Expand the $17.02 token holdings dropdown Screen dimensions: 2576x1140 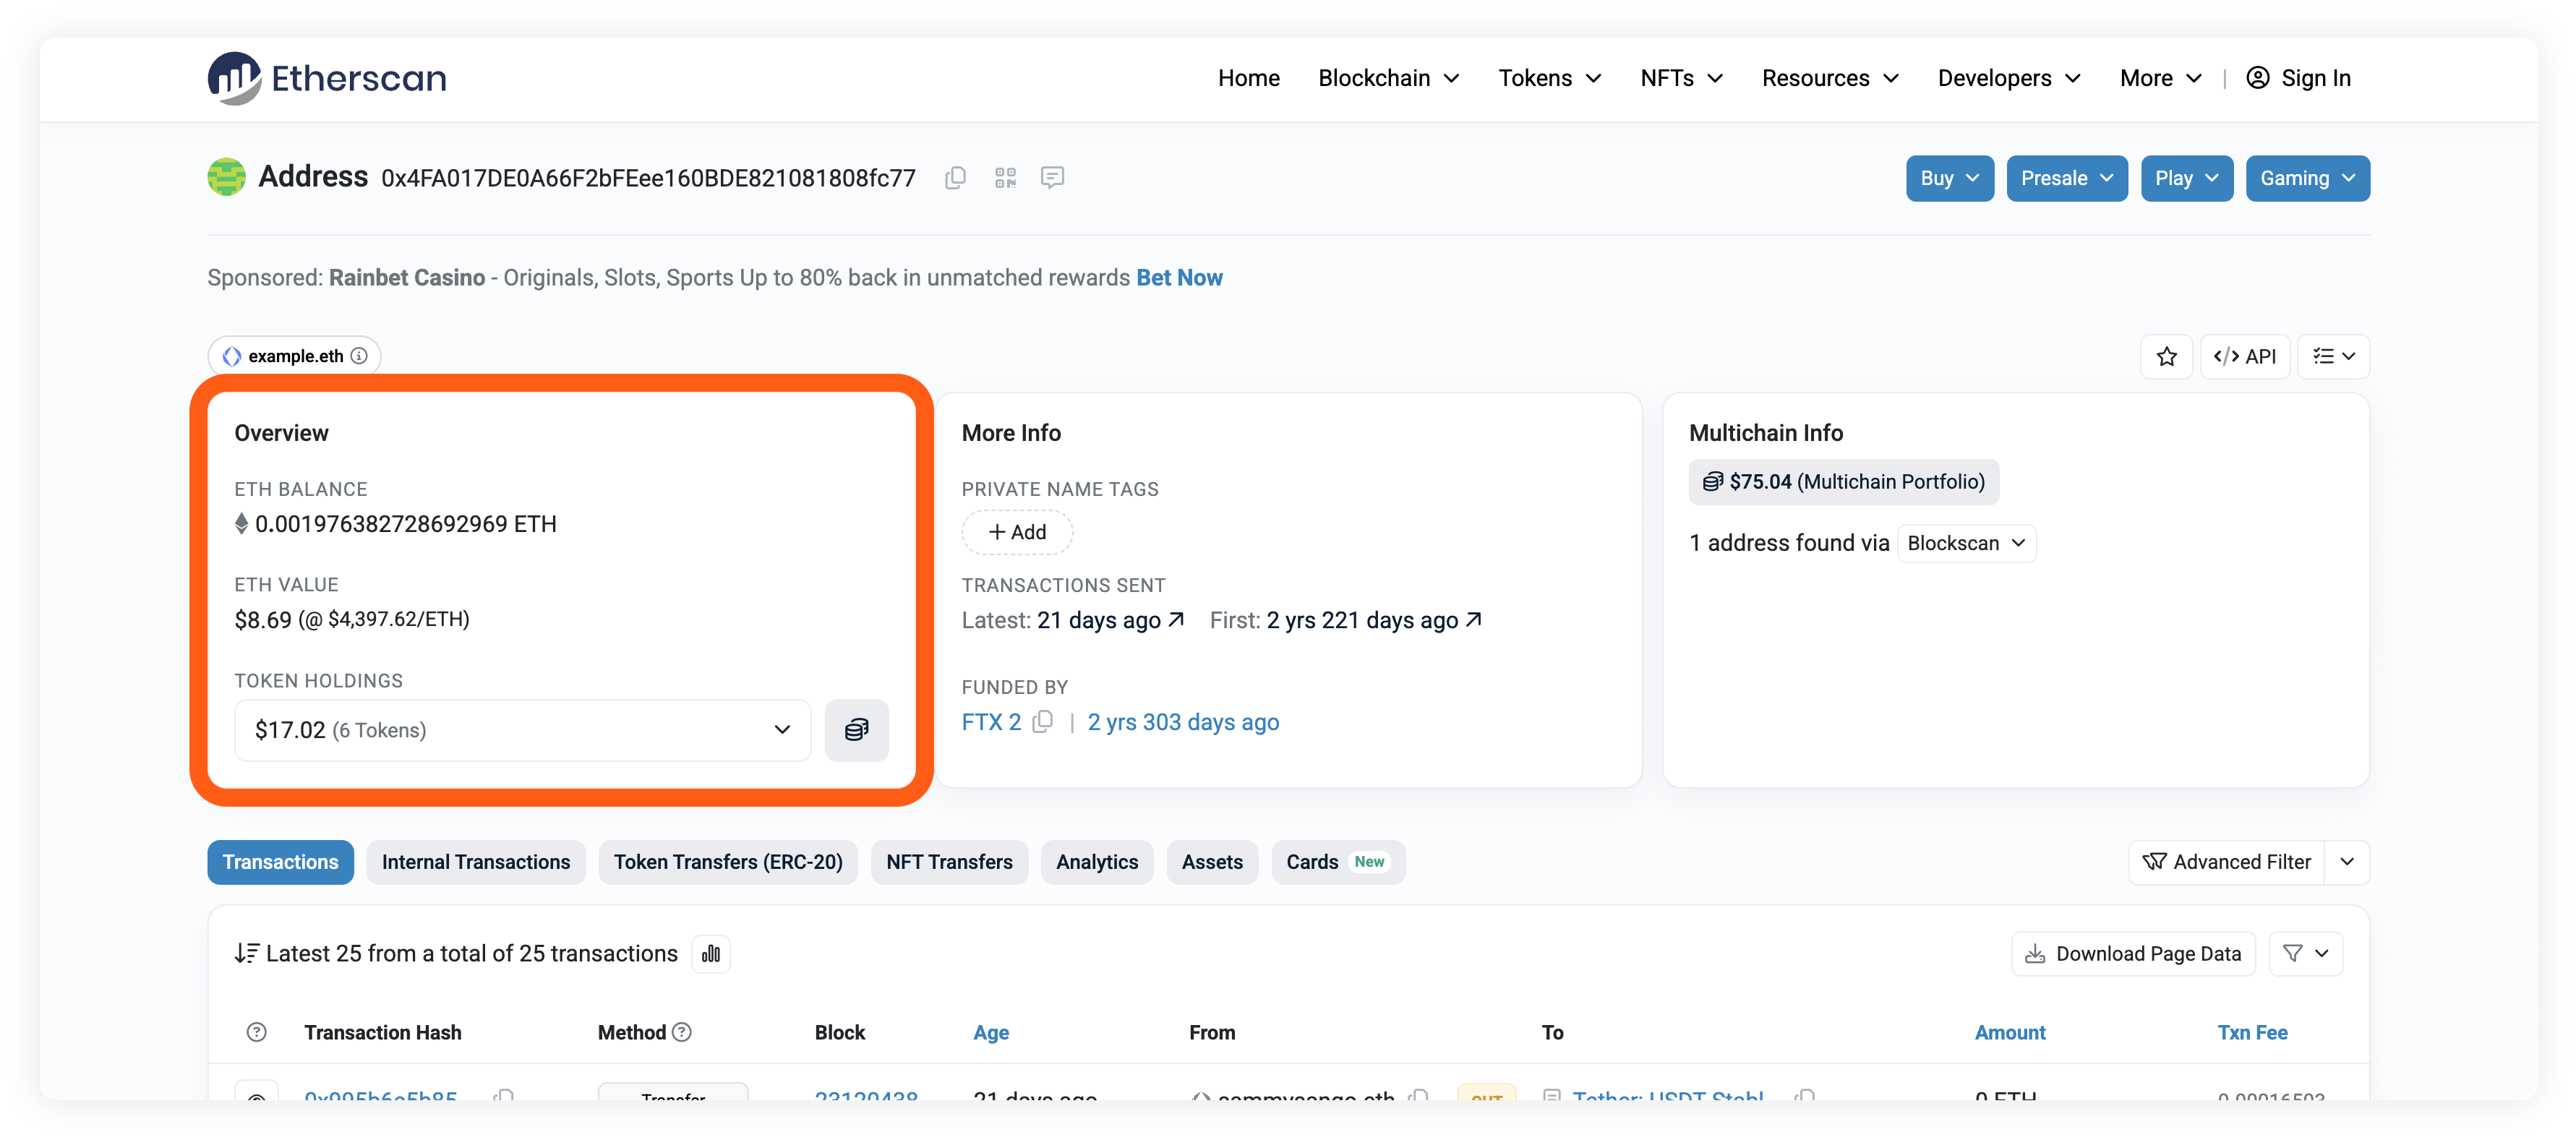tap(522, 730)
